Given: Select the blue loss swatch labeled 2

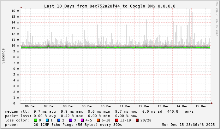Looking at the screenshot, I should click(x=59, y=120).
